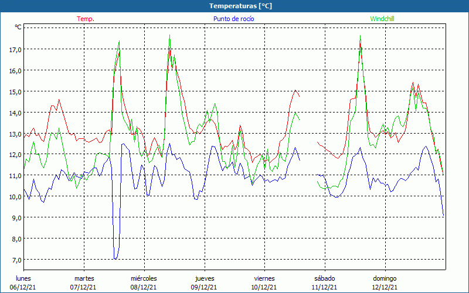This screenshot has width=469, height=293.
Task: Select the blue 'Punto de rocío' legend label
Action: pos(233,19)
